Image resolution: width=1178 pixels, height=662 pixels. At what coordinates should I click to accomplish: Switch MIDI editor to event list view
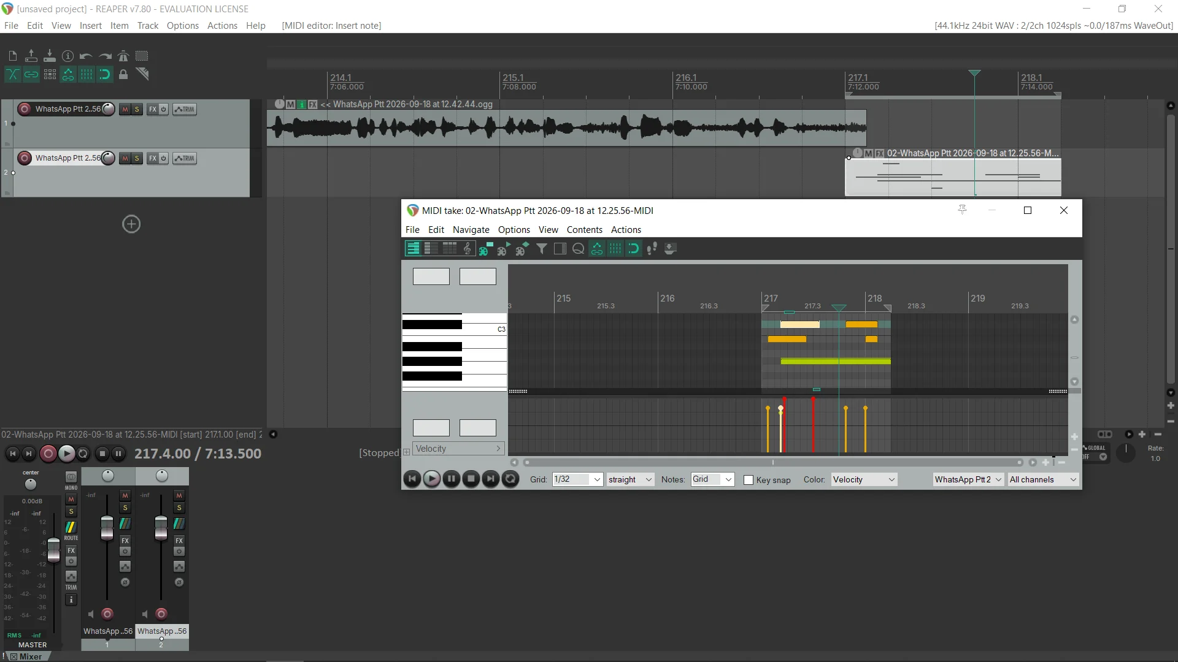(450, 249)
